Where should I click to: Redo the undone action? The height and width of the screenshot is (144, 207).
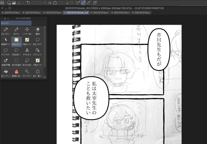tap(33, 3)
